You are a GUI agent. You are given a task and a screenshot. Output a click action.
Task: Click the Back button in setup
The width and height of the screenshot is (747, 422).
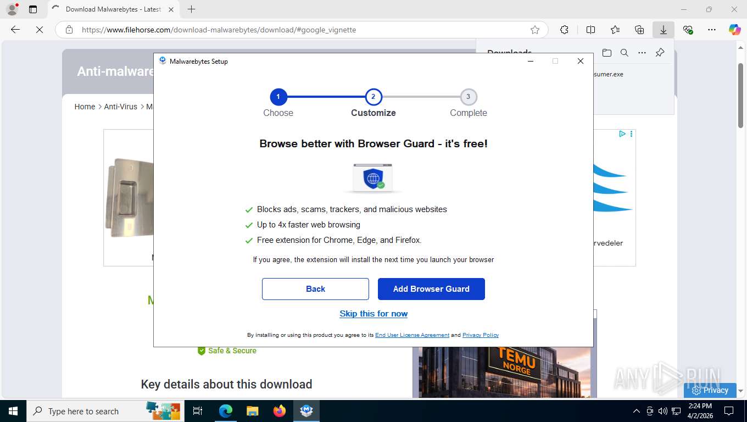(x=315, y=289)
